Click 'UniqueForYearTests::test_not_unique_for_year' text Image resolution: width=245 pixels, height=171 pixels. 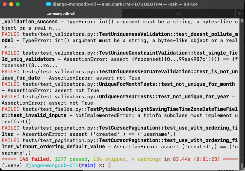tap(164, 97)
